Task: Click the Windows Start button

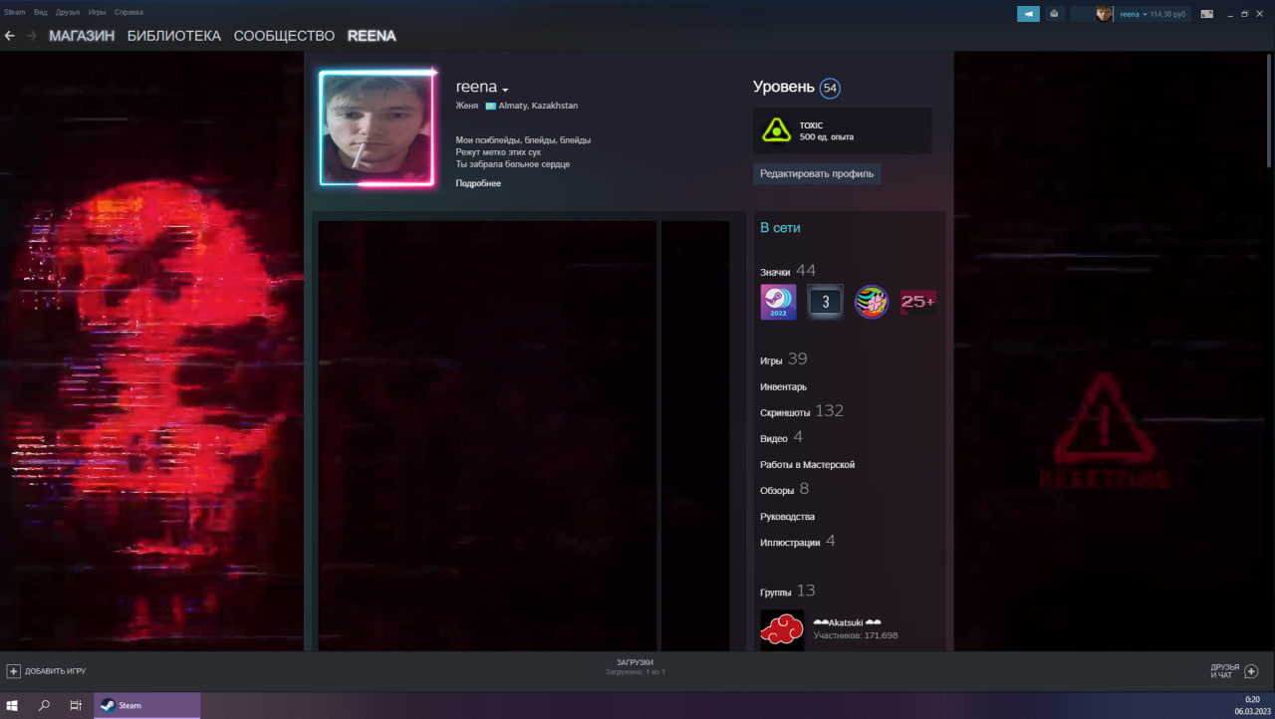Action: coord(12,705)
